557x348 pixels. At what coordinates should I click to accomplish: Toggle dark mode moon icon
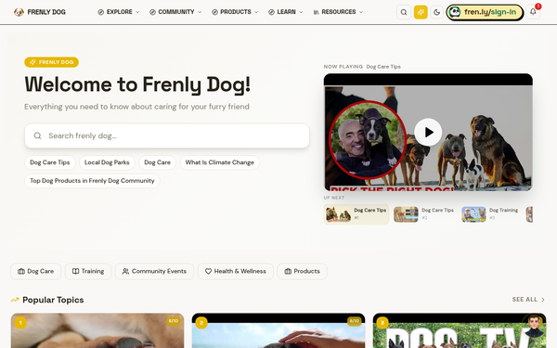coord(437,12)
